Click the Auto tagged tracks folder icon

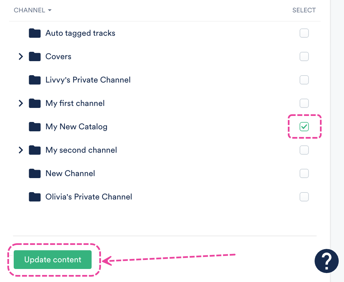pyautogui.click(x=35, y=33)
